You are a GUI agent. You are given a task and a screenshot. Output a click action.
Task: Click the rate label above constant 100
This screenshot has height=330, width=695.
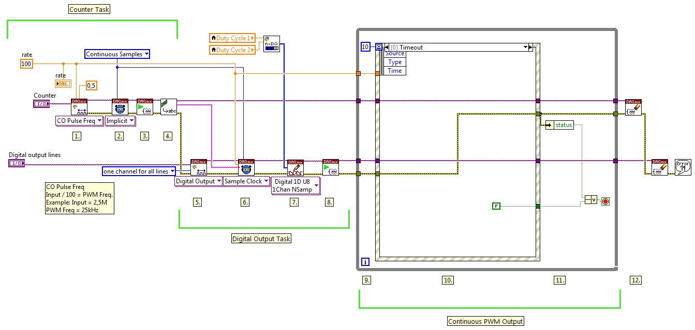(x=27, y=55)
